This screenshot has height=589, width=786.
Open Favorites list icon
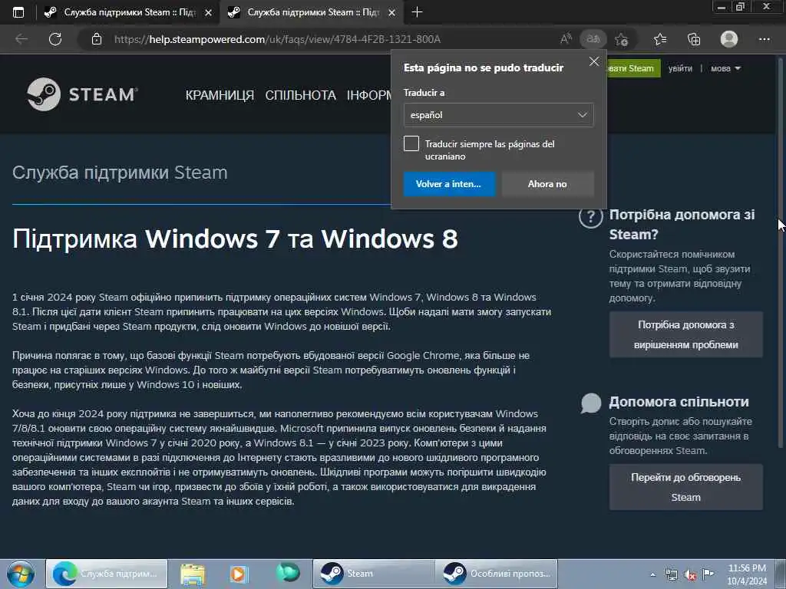[660, 39]
